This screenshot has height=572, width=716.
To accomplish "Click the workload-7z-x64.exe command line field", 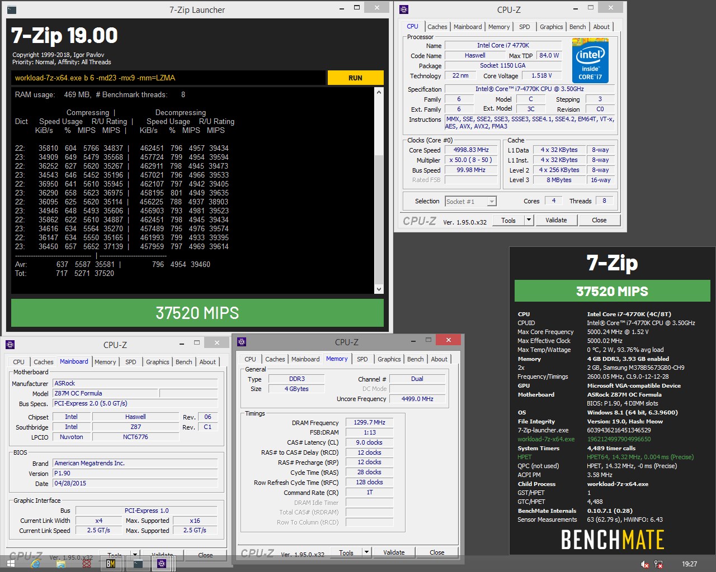I will tap(168, 78).
